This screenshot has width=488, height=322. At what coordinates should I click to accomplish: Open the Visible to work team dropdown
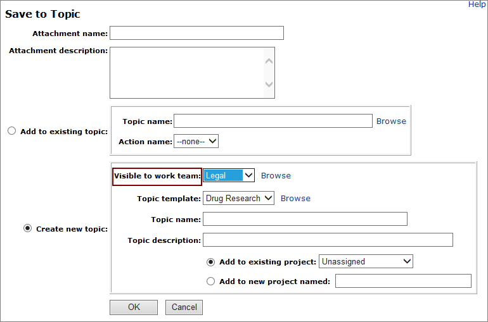pyautogui.click(x=229, y=175)
